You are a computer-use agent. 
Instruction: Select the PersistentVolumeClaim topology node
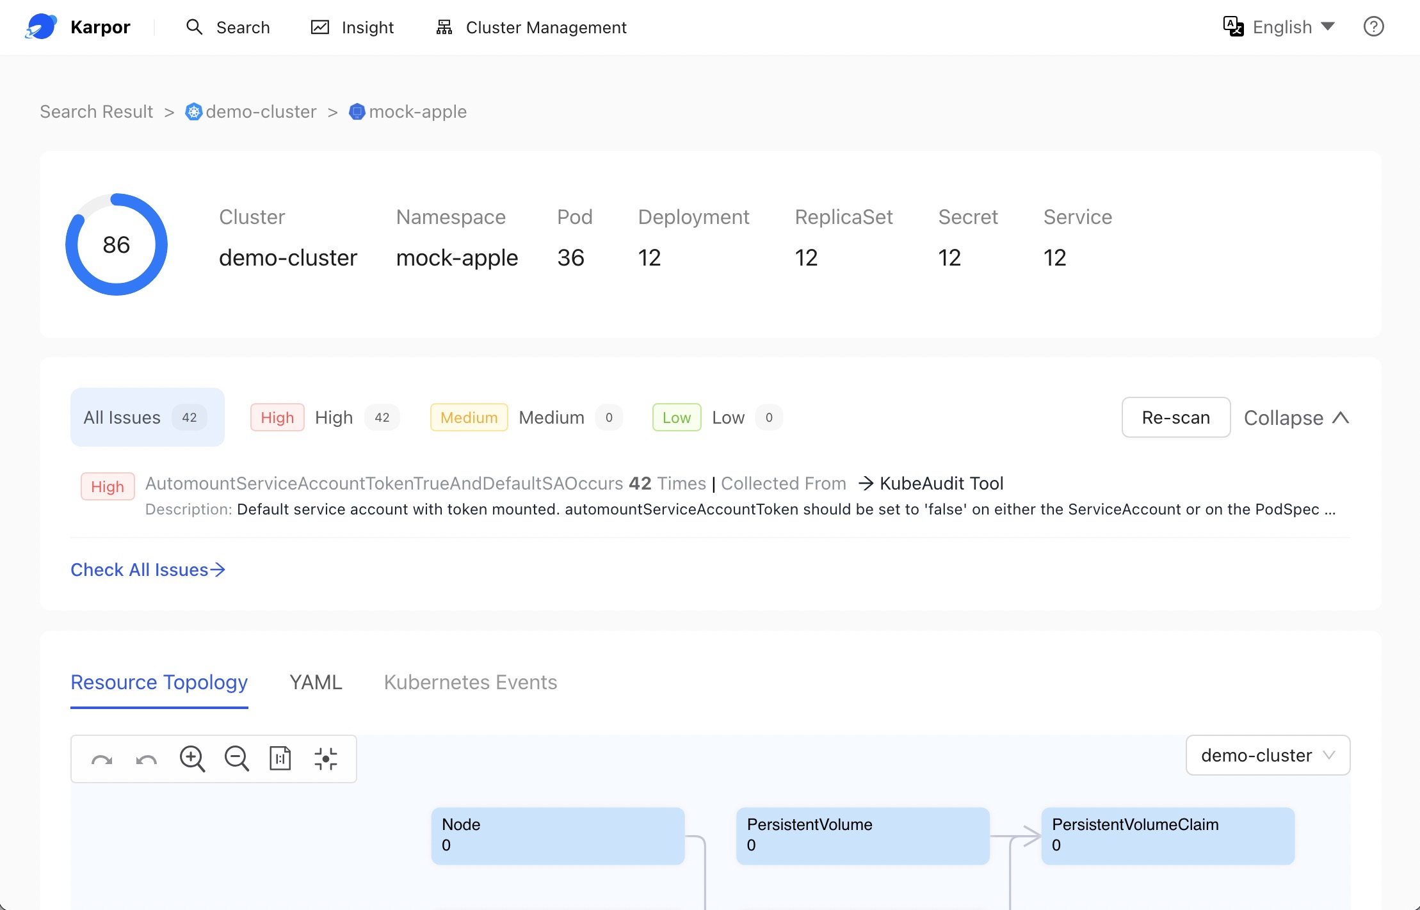click(1168, 835)
